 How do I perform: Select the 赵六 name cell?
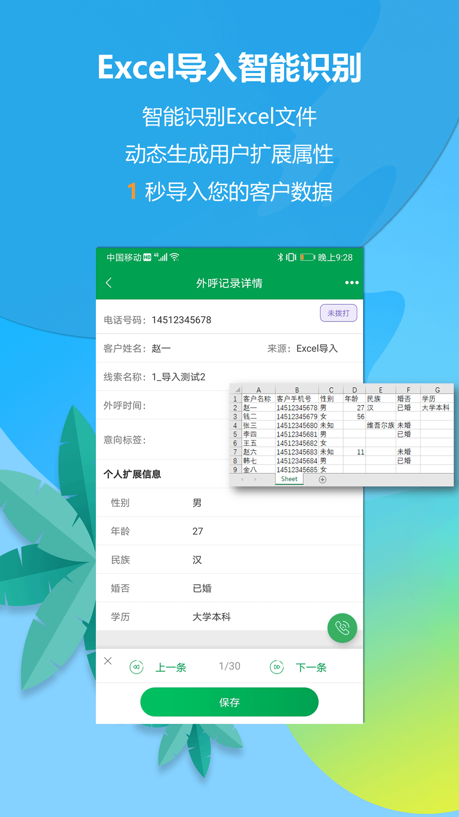(258, 452)
